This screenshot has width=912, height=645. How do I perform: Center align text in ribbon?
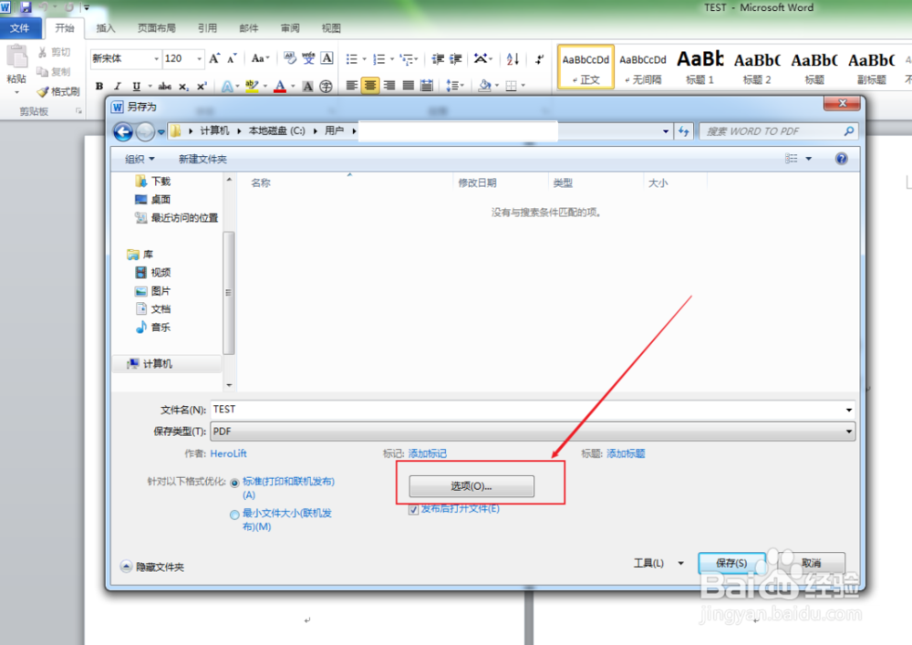pyautogui.click(x=370, y=86)
